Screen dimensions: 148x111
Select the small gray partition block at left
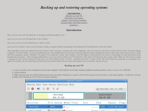pos(30,96)
